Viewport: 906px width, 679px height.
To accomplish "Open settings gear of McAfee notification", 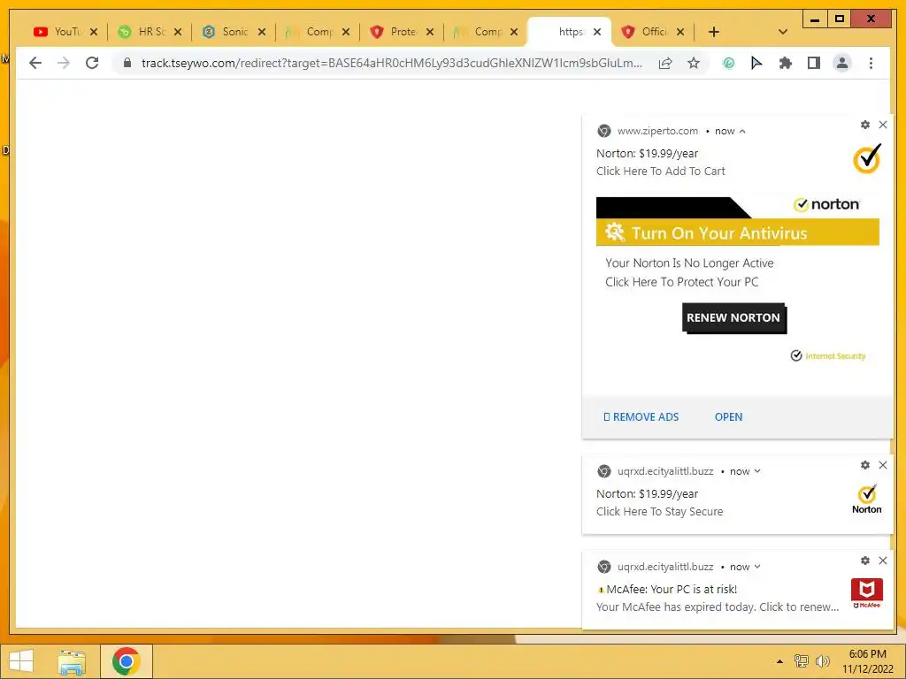I will (x=865, y=561).
